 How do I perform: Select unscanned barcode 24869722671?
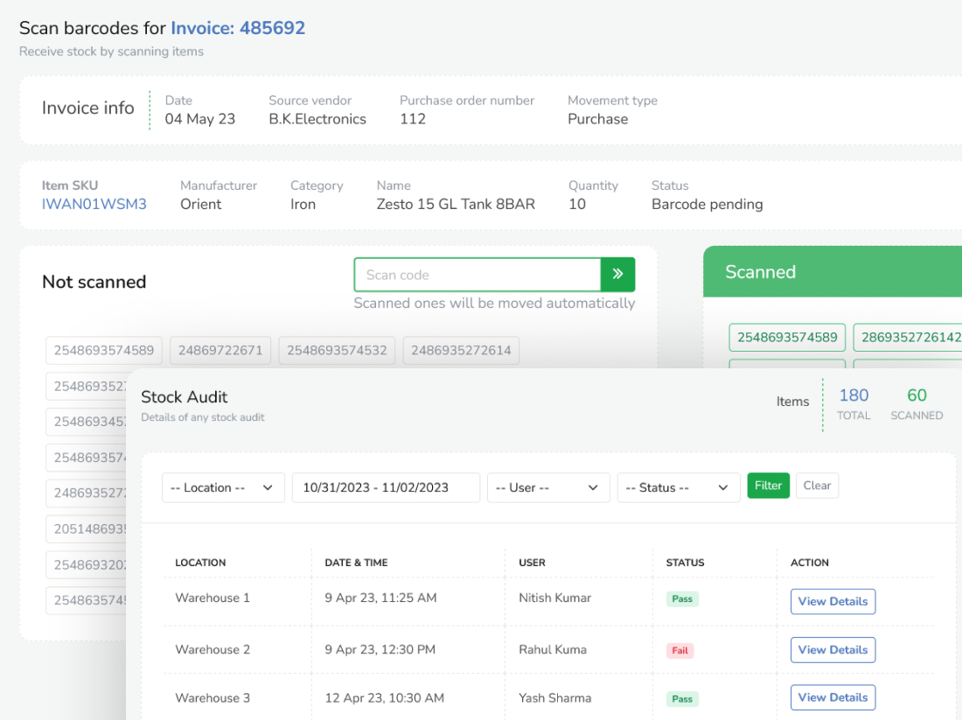point(220,351)
